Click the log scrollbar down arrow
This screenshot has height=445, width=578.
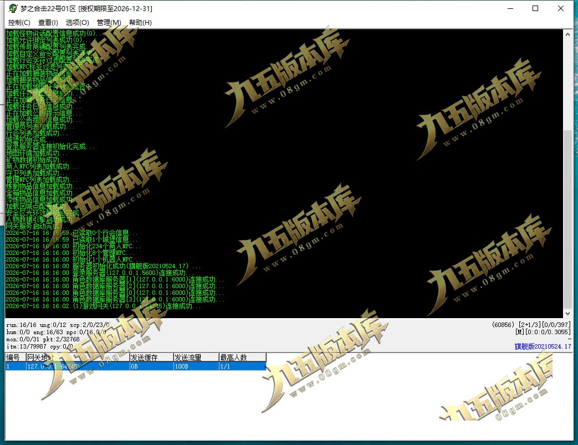[x=567, y=313]
